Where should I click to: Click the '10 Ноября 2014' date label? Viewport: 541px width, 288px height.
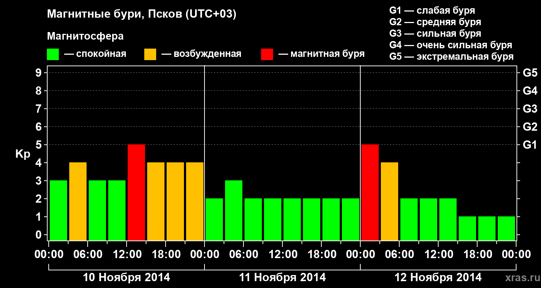tap(127, 278)
